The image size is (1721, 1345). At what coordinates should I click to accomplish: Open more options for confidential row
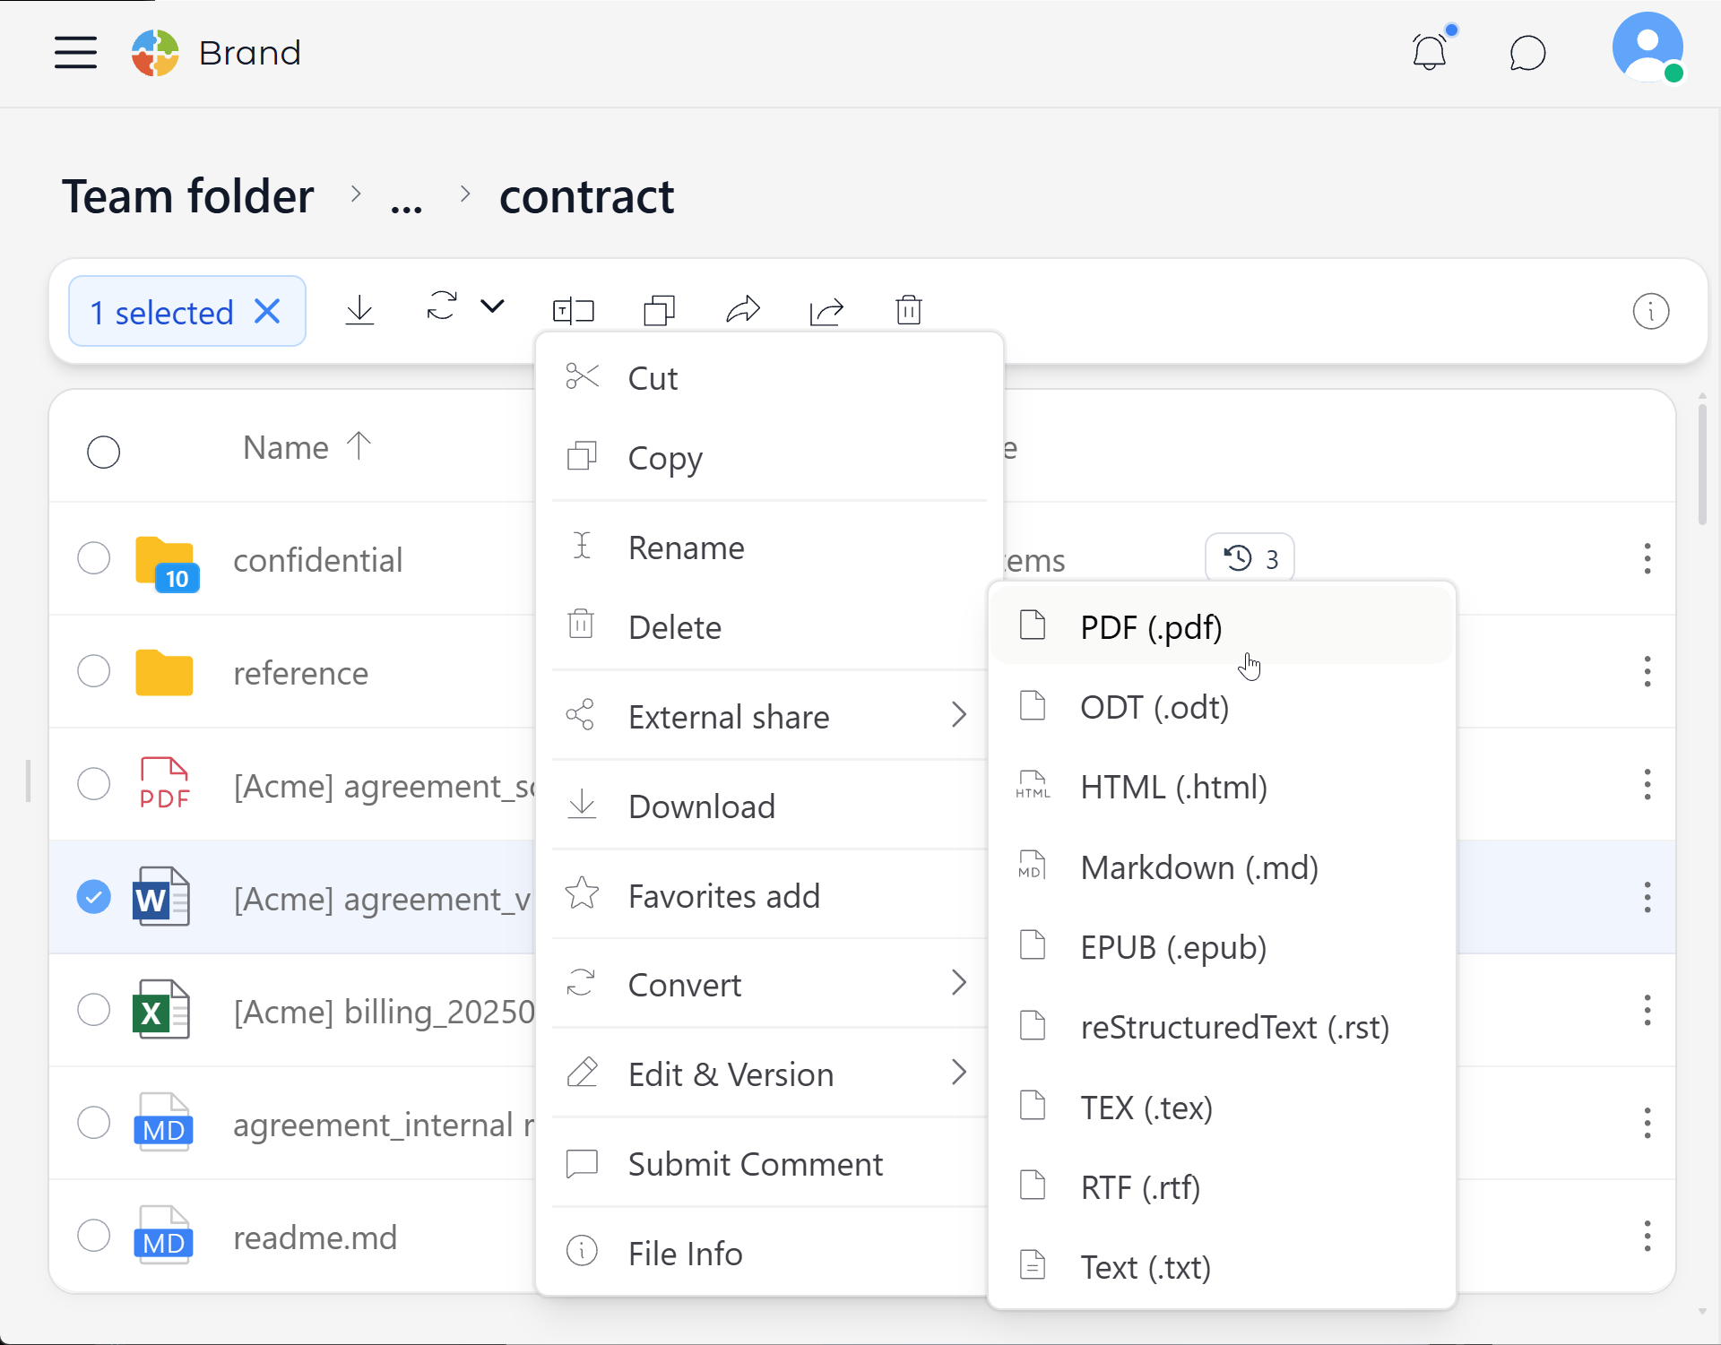1647,558
